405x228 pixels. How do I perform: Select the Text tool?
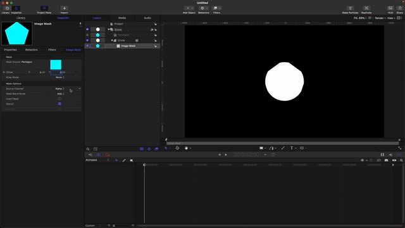[292, 148]
